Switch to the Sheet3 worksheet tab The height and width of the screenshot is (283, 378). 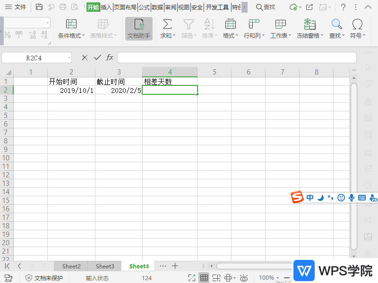coord(105,266)
